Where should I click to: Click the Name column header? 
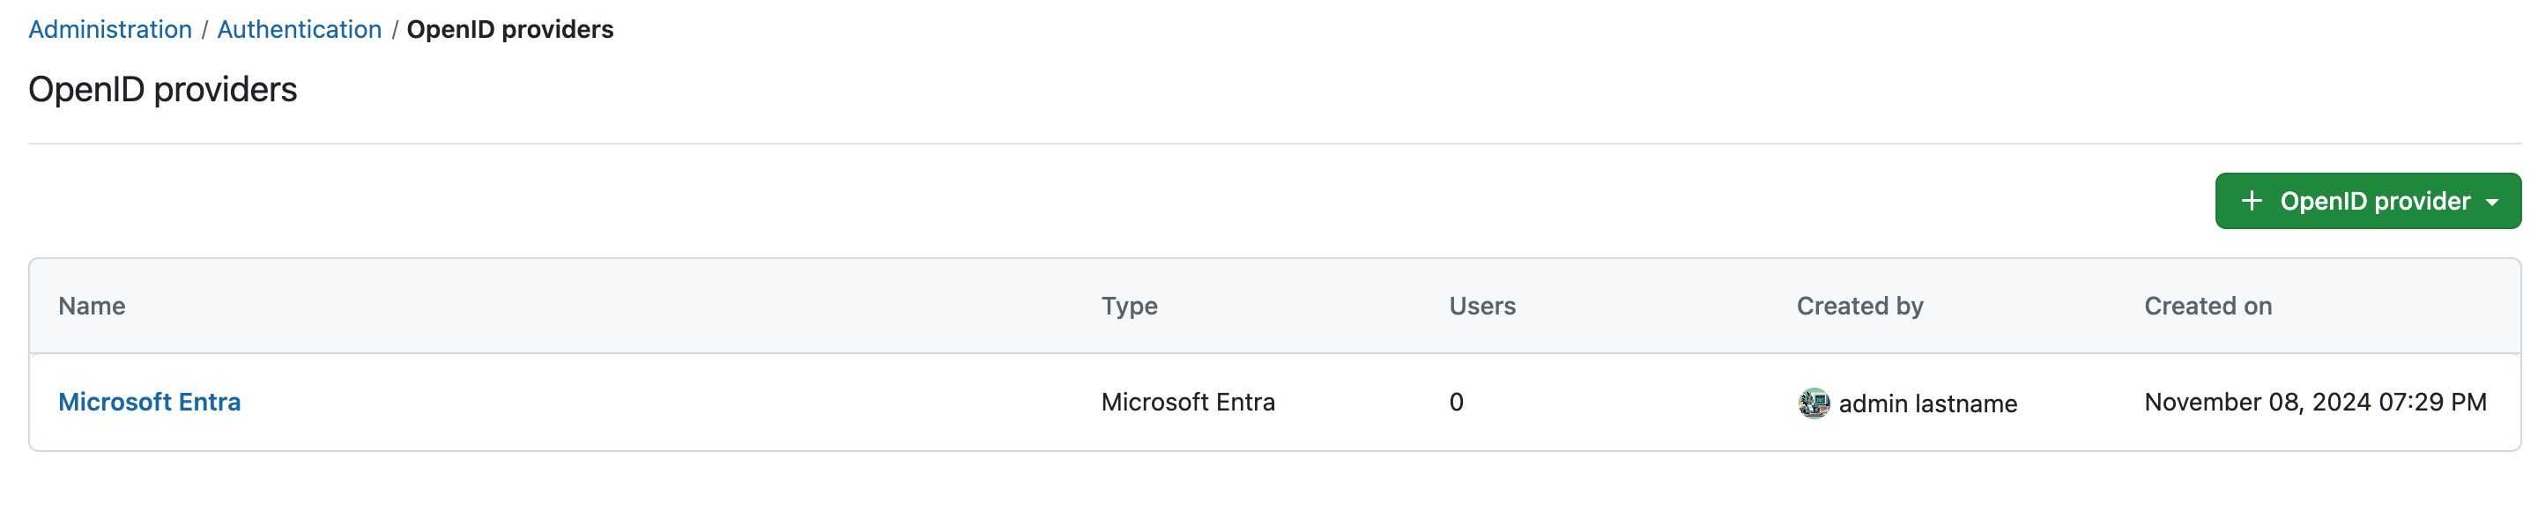[92, 307]
